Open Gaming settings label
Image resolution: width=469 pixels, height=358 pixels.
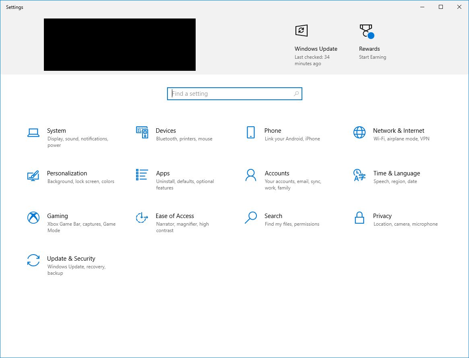point(58,216)
